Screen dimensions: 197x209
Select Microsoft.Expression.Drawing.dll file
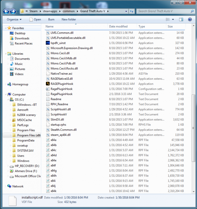tap(72, 48)
